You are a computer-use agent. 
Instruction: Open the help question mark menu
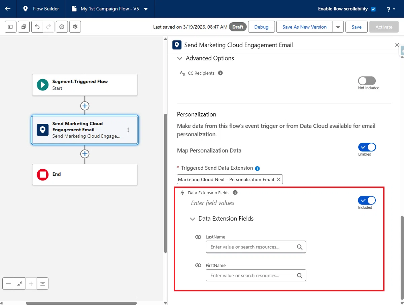(391, 9)
